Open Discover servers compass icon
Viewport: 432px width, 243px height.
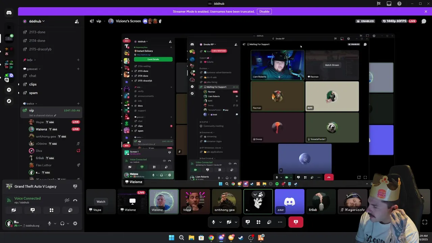tap(9, 101)
